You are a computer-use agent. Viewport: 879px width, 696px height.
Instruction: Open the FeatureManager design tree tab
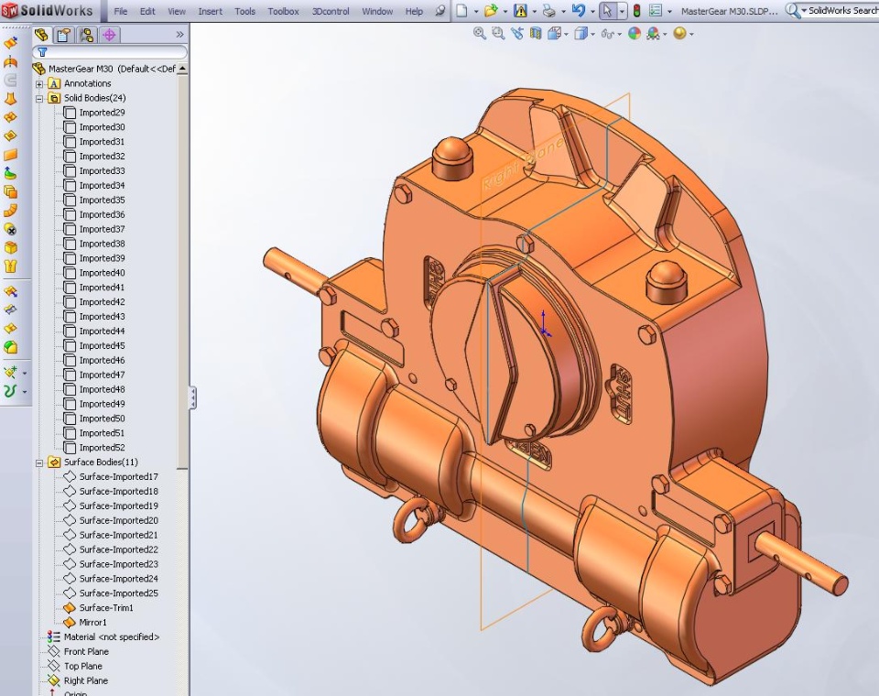click(41, 36)
